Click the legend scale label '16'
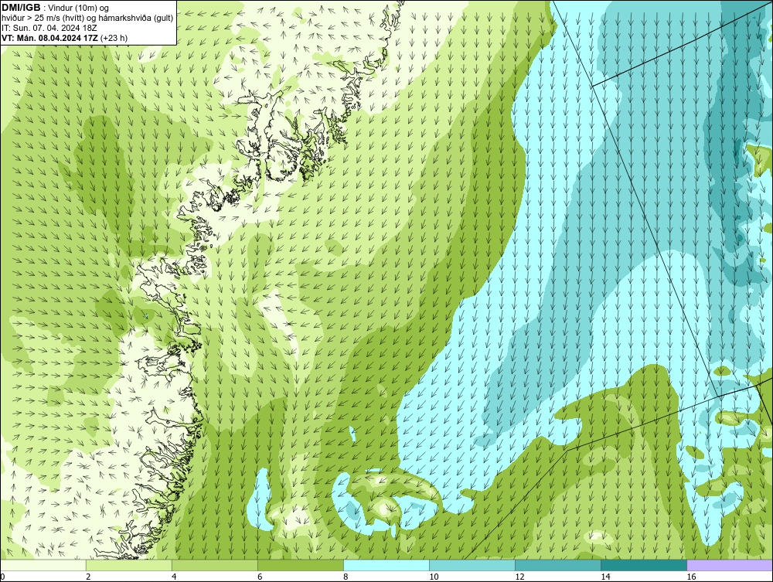The height and width of the screenshot is (582, 773). coord(691,577)
